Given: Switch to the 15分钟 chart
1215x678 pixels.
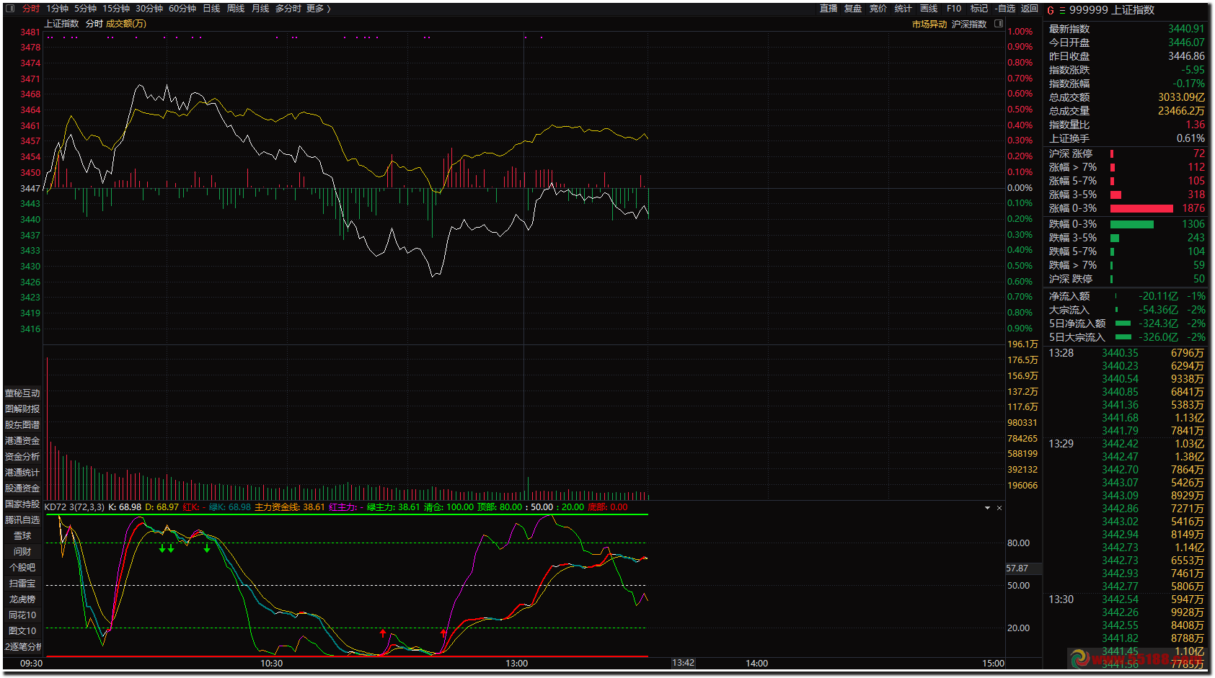Looking at the screenshot, I should 116,9.
